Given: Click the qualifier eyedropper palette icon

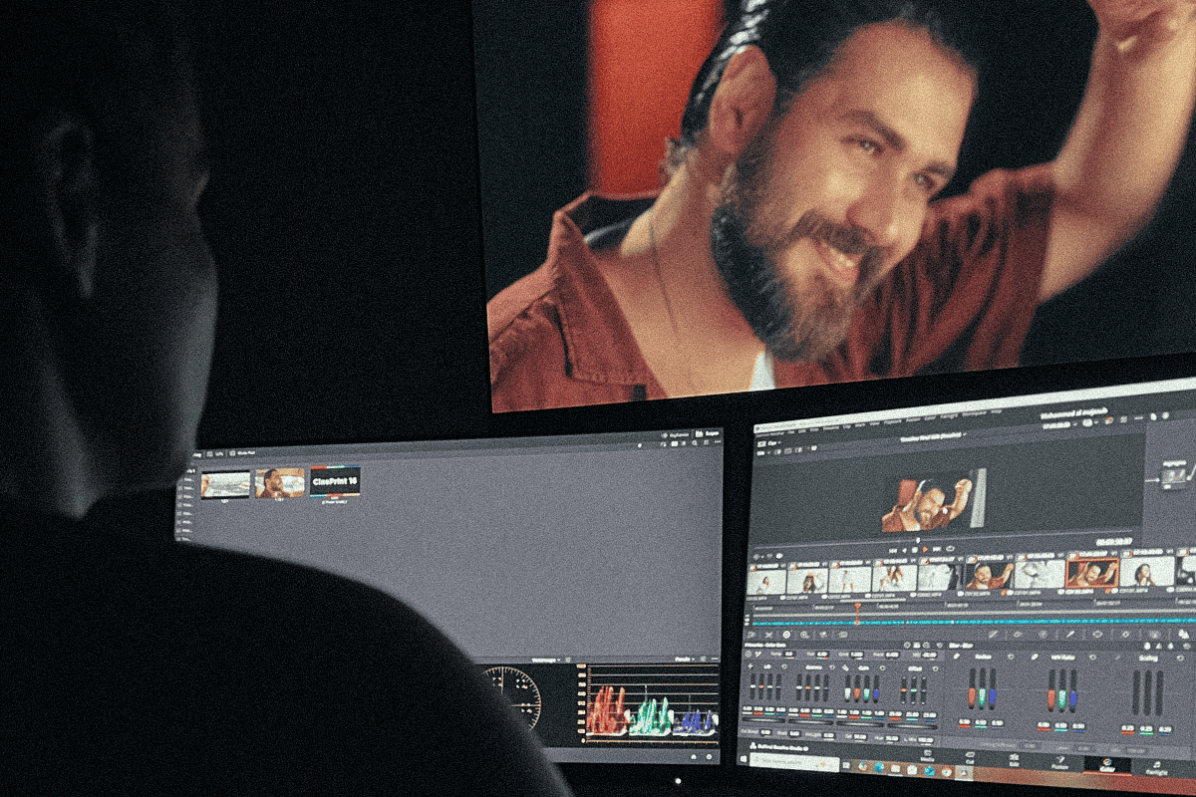Looking at the screenshot, I should (x=1070, y=634).
